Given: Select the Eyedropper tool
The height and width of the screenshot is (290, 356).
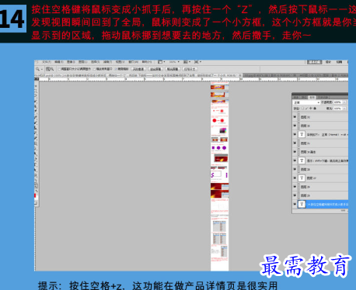Looking at the screenshot, I should pyautogui.click(x=36, y=111).
